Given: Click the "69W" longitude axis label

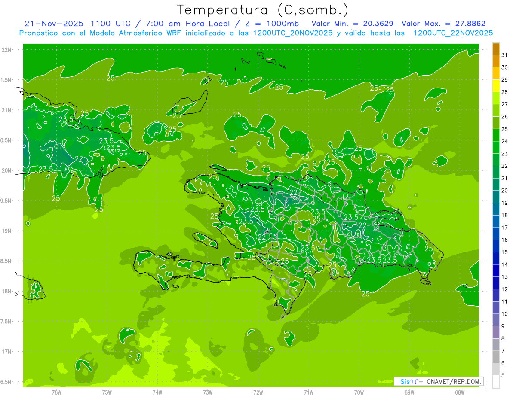Looking at the screenshot, I should point(409,392).
